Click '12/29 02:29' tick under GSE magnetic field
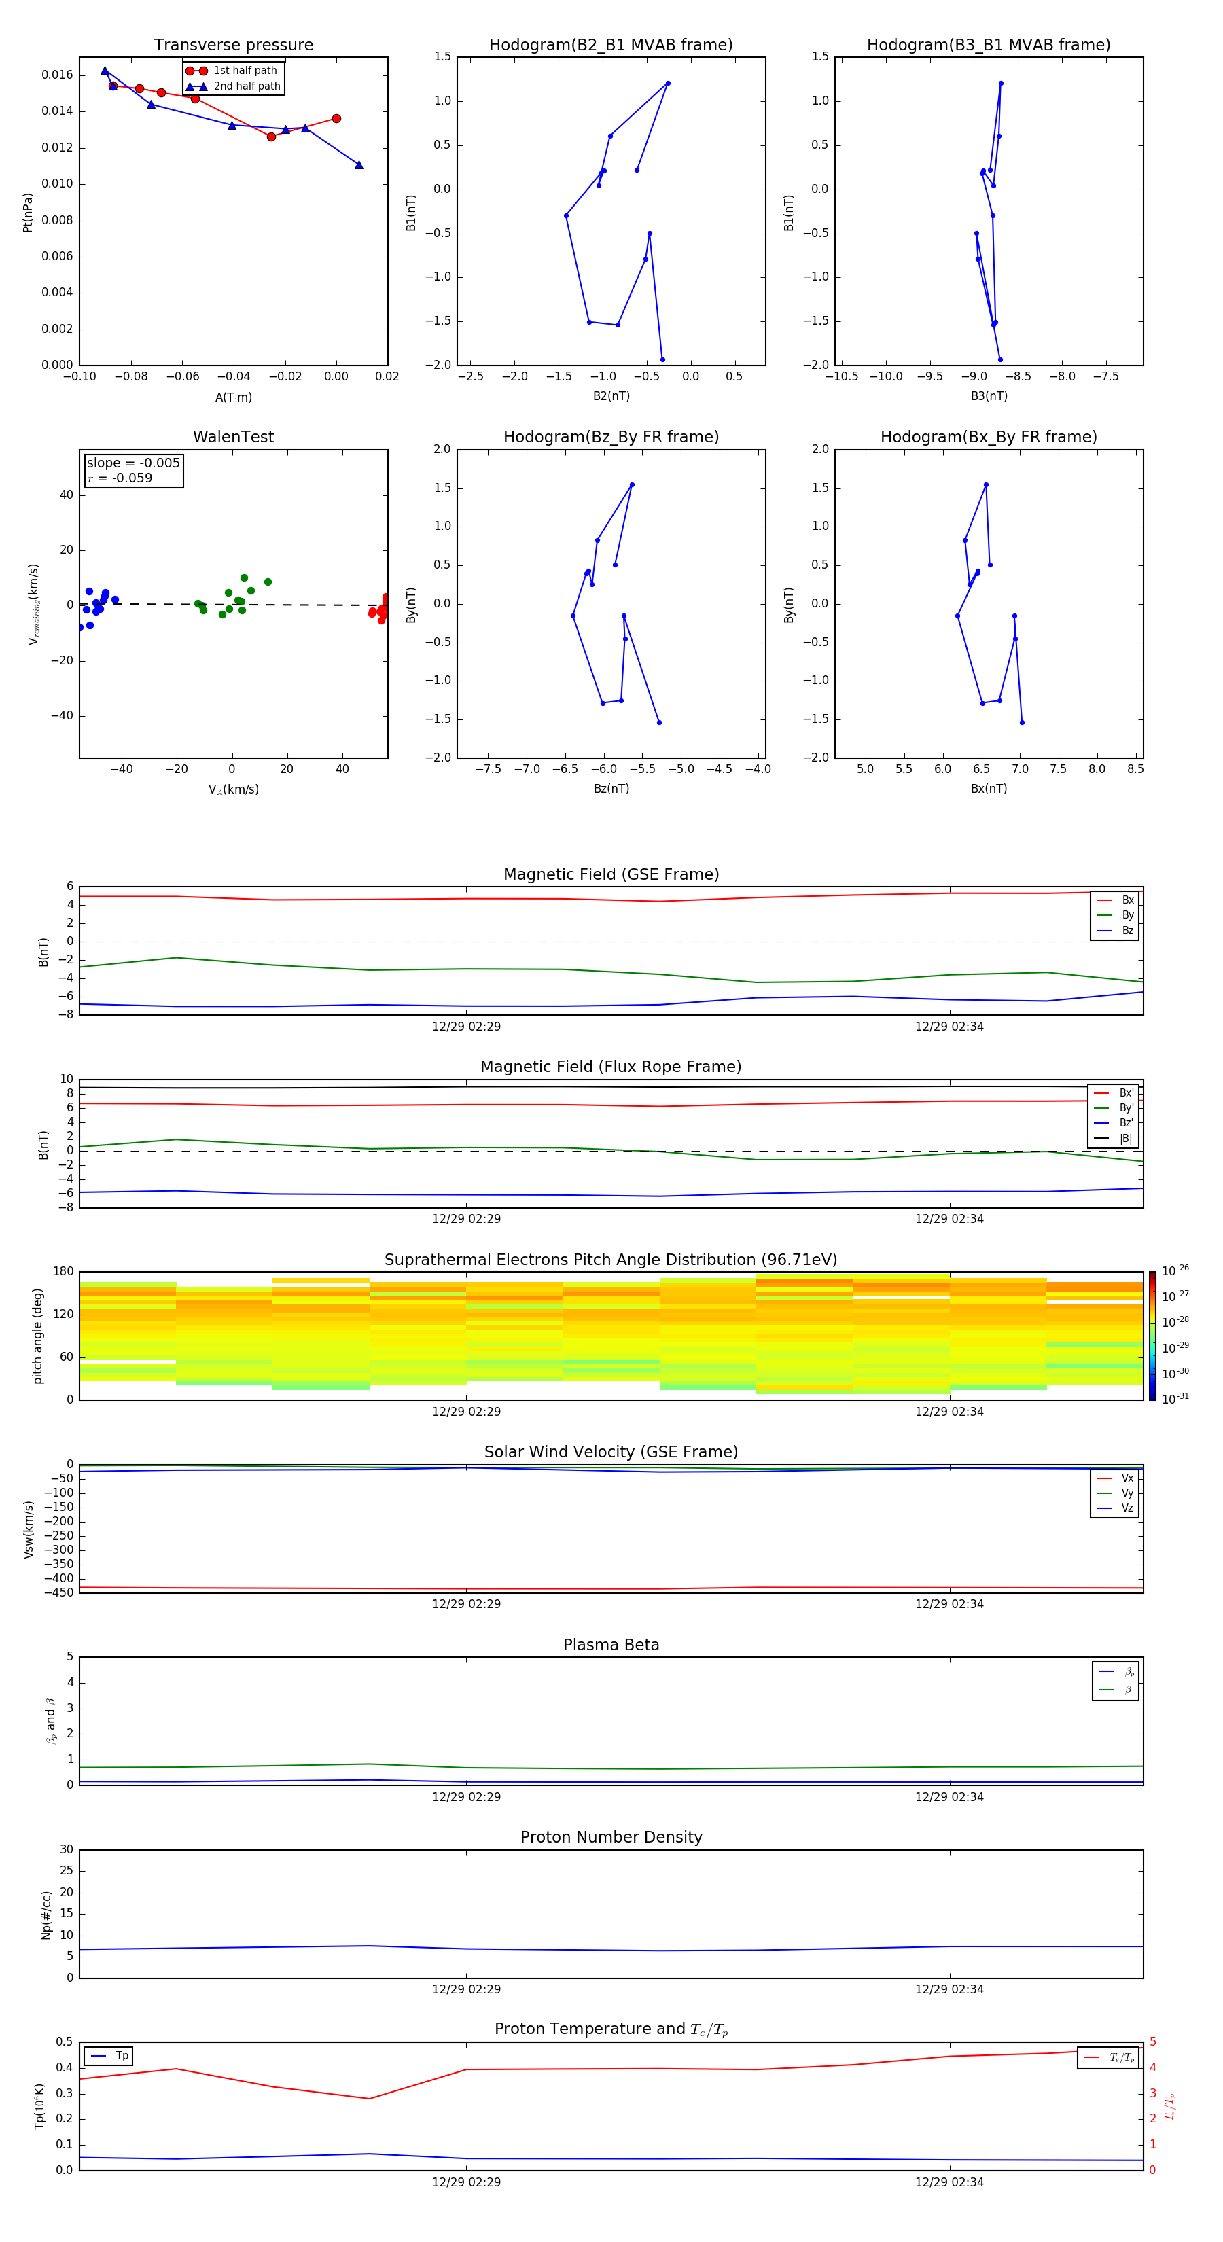 467,1027
